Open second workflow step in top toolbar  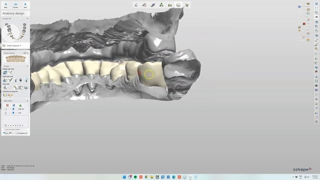144,5
